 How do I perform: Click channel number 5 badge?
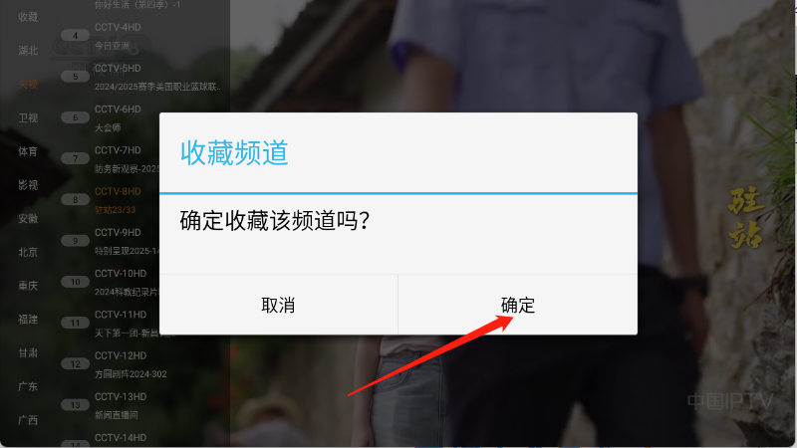pyautogui.click(x=76, y=77)
